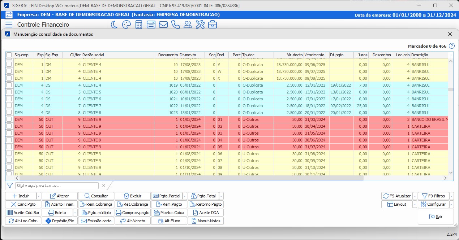Expand the Incluir dropdown arrow

pyautogui.click(x=39, y=196)
